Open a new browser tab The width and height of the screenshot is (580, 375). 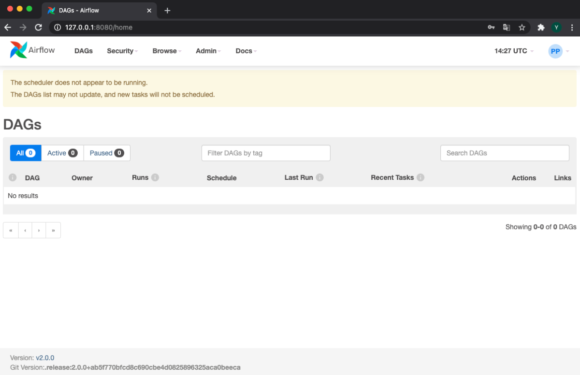tap(167, 10)
